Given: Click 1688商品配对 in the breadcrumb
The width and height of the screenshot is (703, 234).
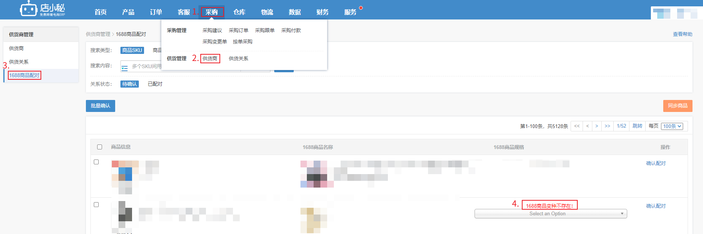Looking at the screenshot, I should pos(131,34).
